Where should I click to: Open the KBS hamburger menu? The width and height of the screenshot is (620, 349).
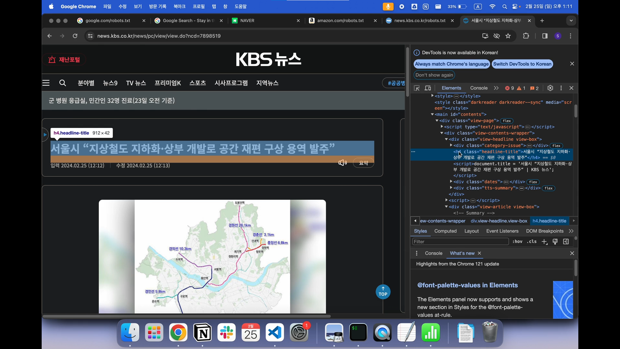(x=46, y=83)
